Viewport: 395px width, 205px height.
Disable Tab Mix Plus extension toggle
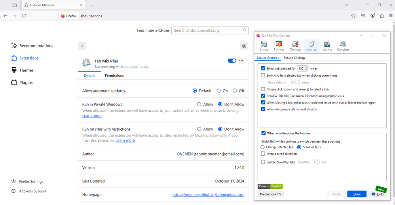[232, 61]
